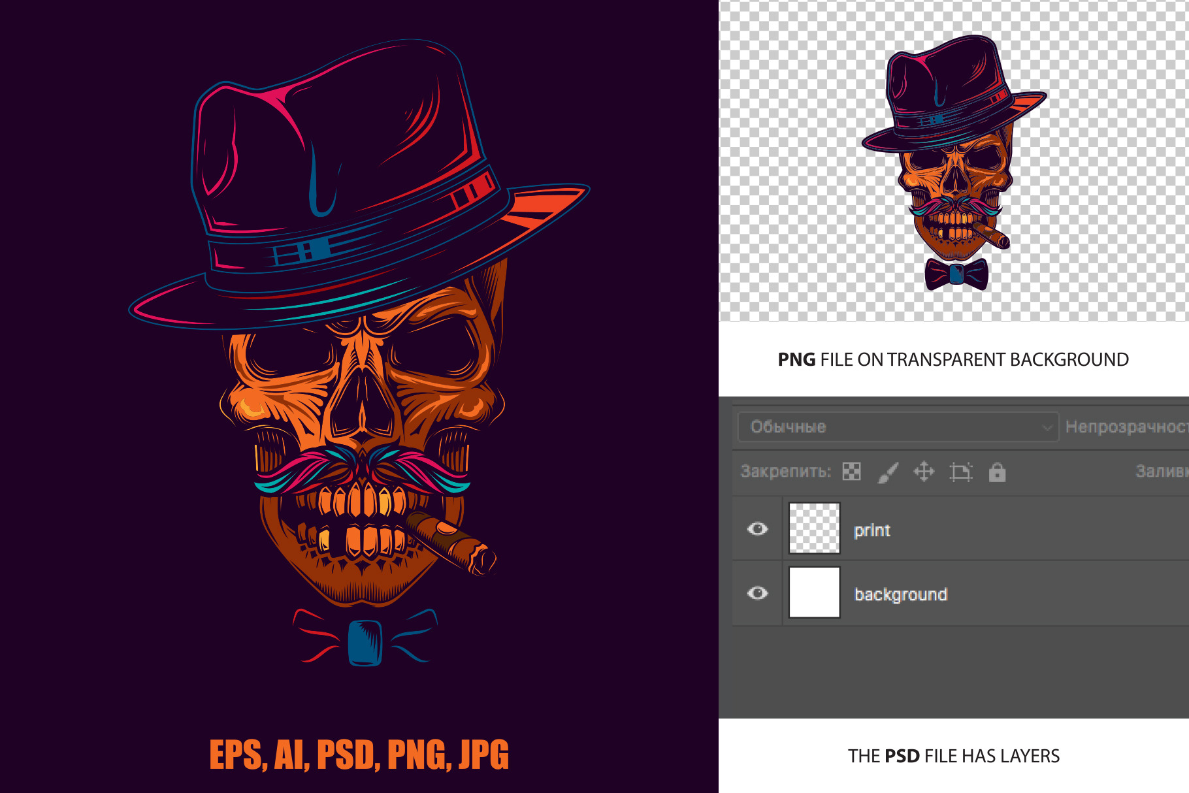Click the lock transparent pixels icon
1189x793 pixels.
pyautogui.click(x=851, y=472)
